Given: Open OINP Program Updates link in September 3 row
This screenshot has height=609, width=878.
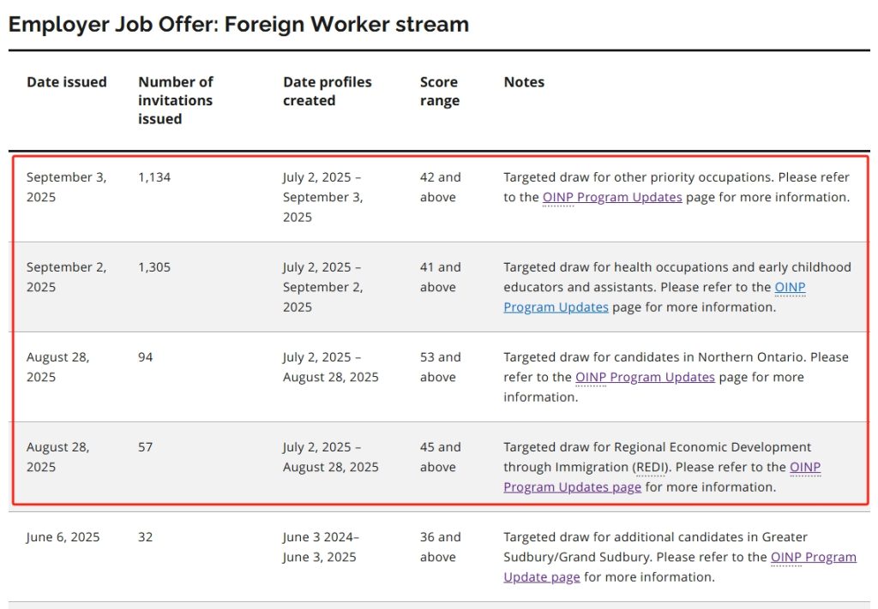Looking at the screenshot, I should tap(612, 197).
